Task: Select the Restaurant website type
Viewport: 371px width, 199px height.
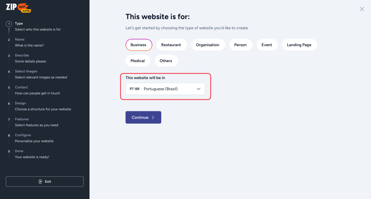Action: coord(171,45)
